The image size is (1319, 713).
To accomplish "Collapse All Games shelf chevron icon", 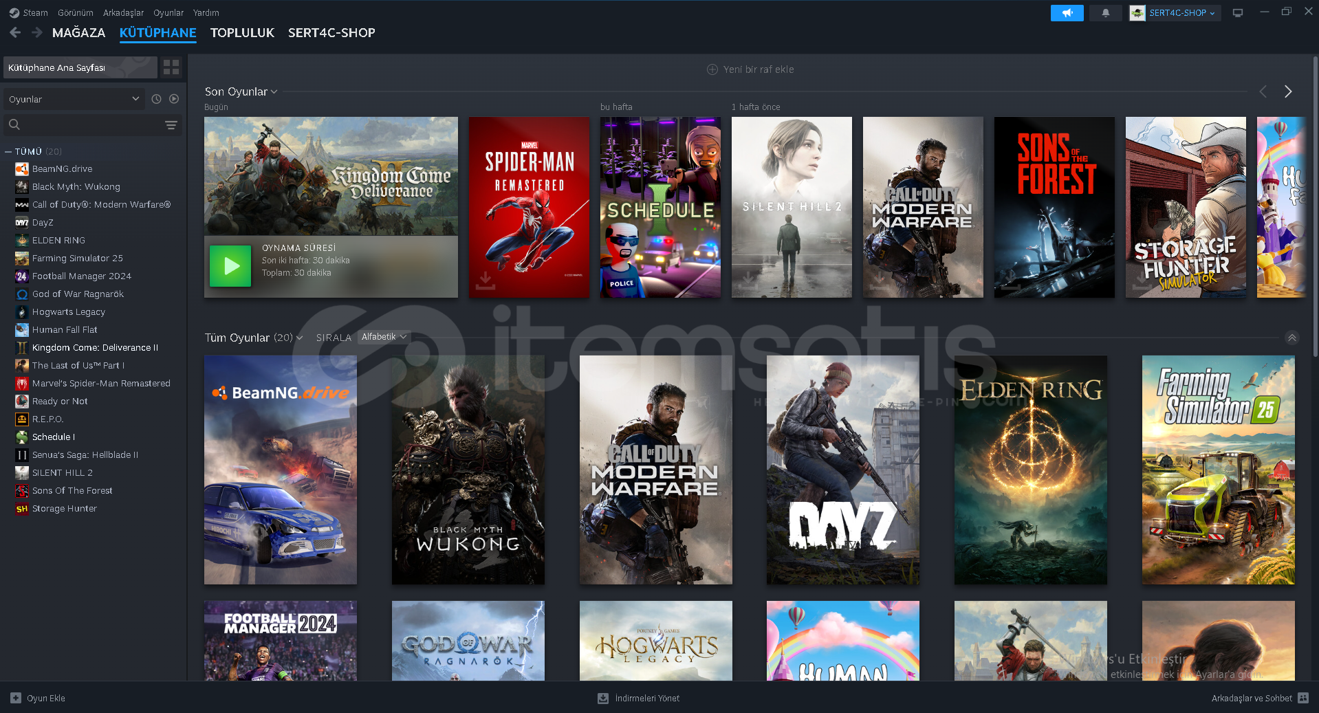I will pyautogui.click(x=1292, y=338).
